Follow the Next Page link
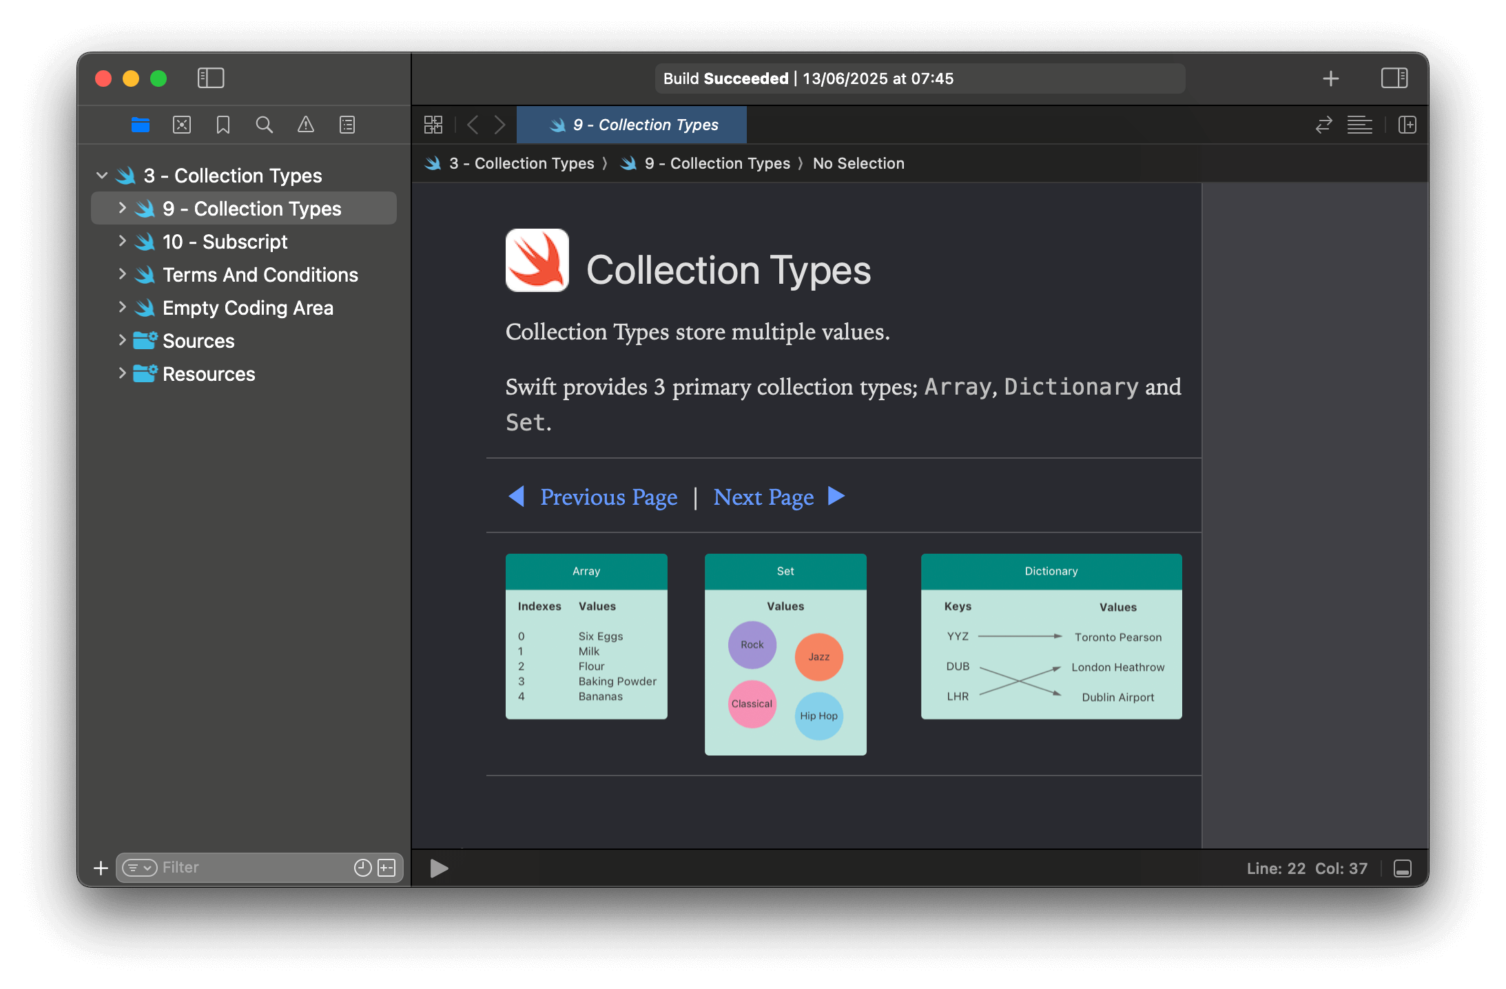 point(763,497)
